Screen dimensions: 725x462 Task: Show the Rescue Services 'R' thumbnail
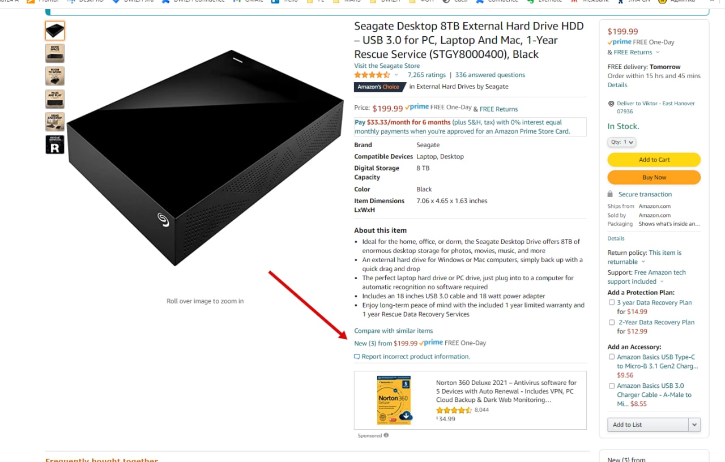point(55,144)
